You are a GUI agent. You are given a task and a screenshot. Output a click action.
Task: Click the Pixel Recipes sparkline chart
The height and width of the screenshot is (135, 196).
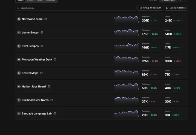[x=126, y=46]
